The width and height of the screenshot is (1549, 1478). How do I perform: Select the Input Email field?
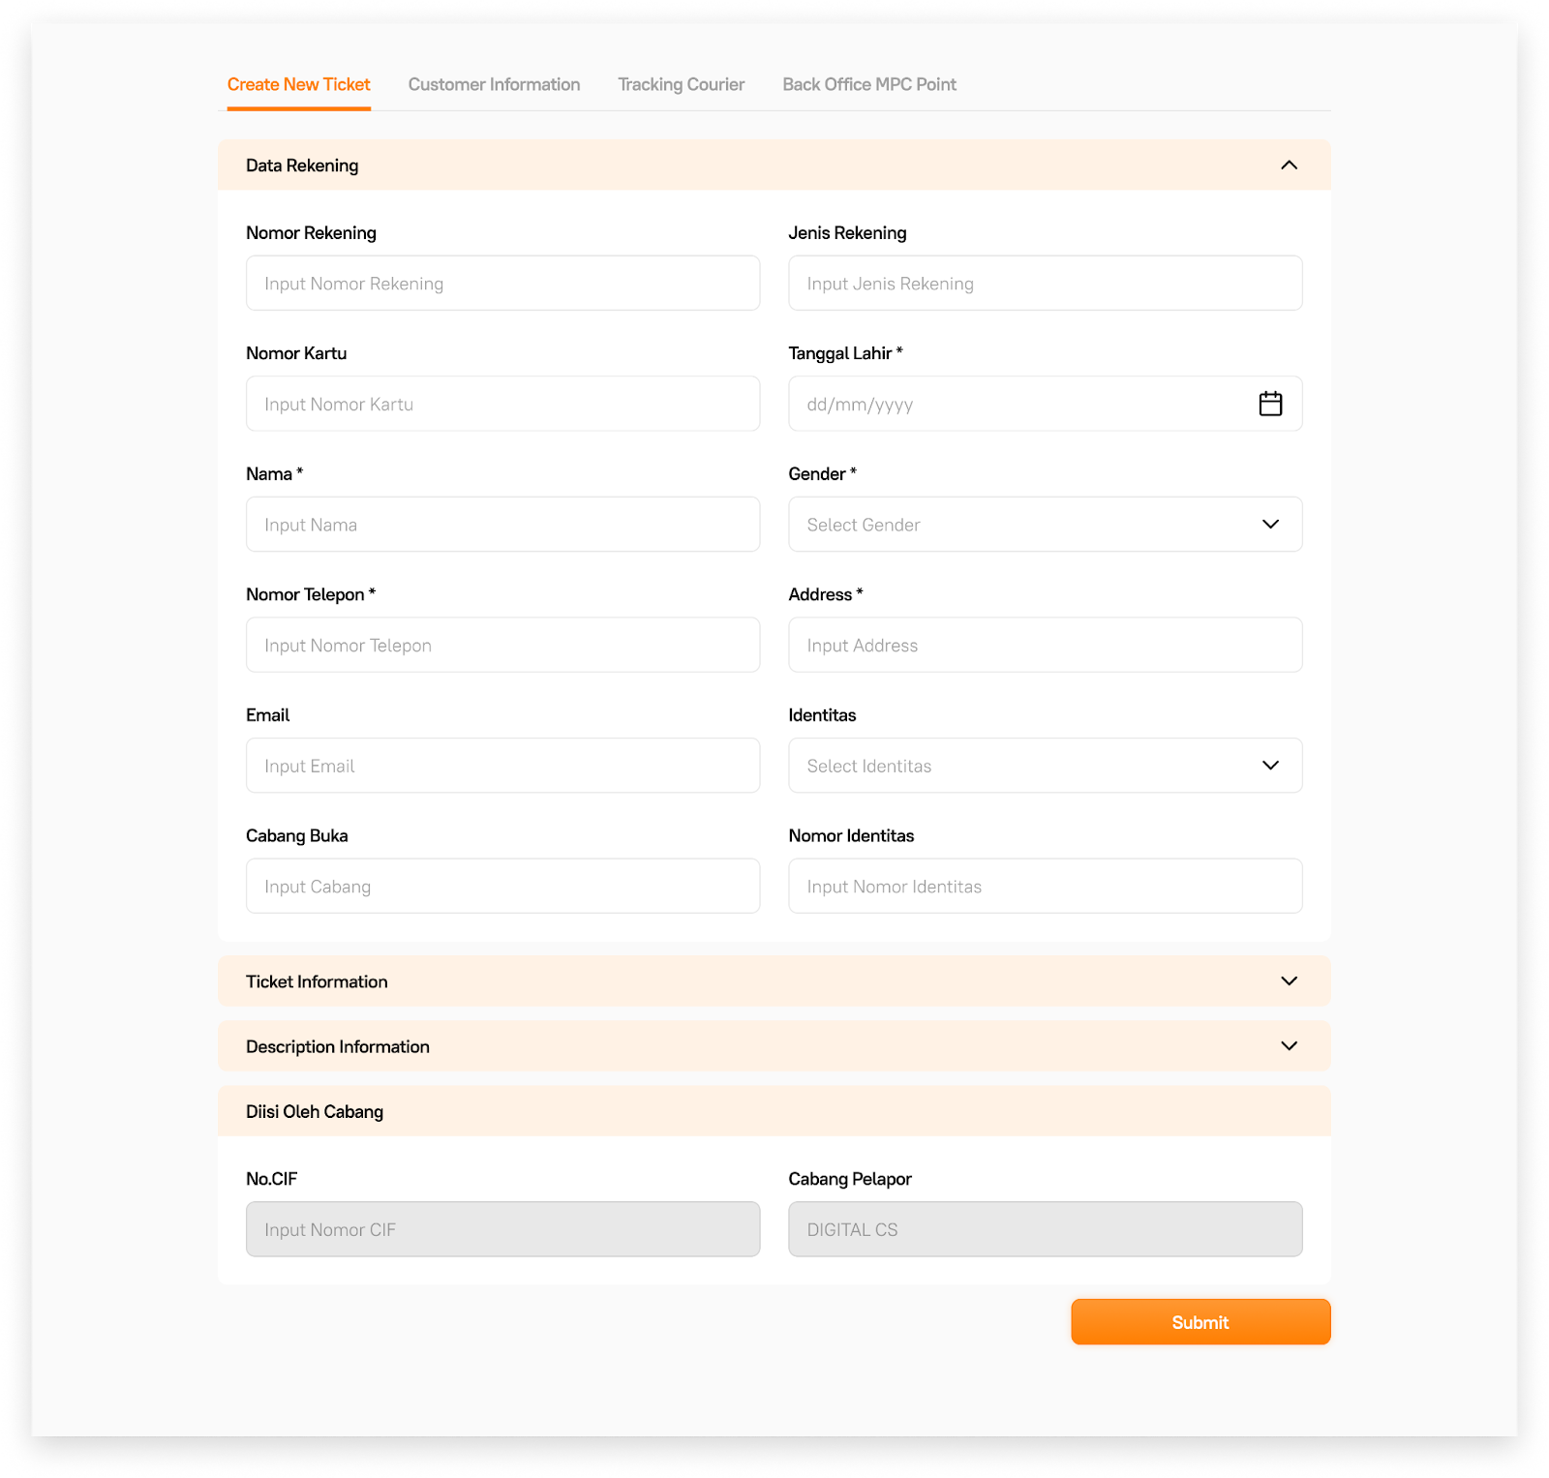click(x=503, y=766)
